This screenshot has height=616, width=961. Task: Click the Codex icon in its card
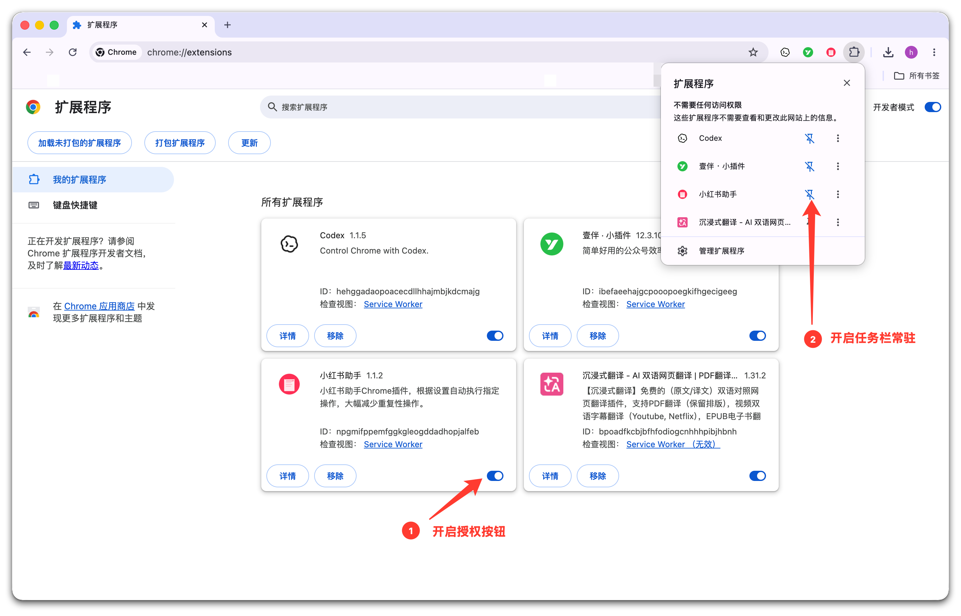(x=289, y=244)
